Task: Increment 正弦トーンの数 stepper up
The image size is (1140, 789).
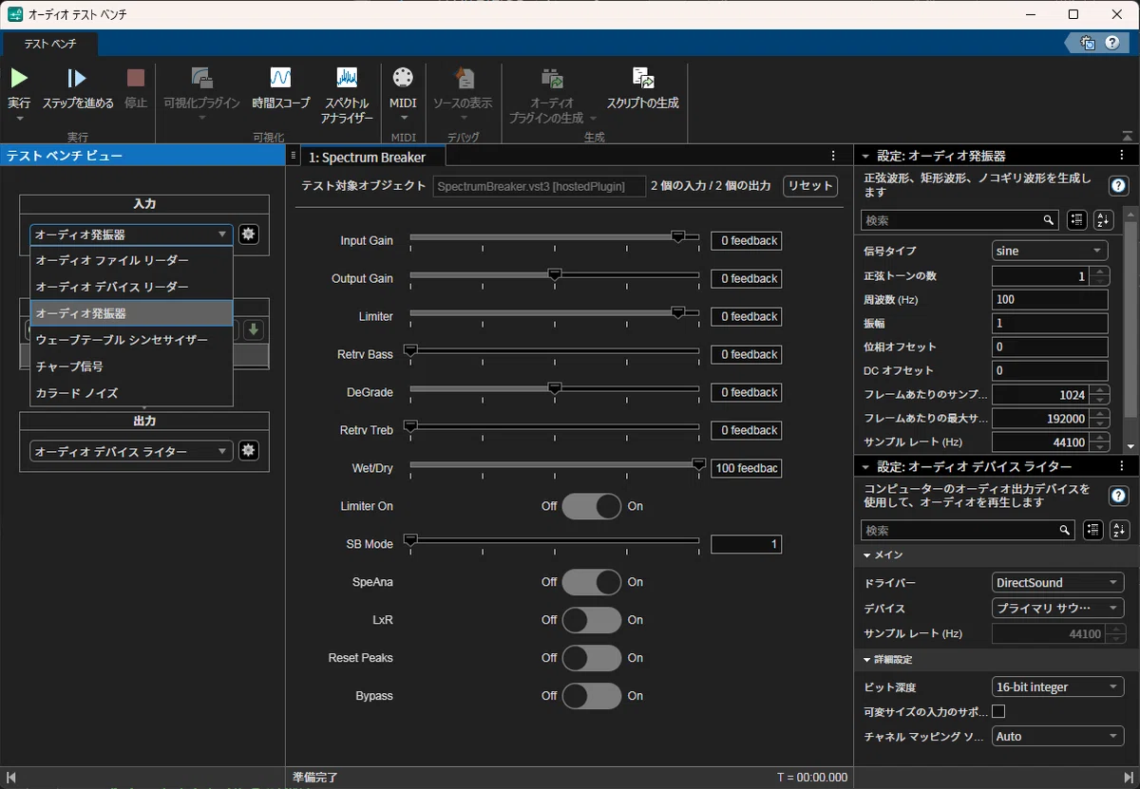Action: (x=1099, y=271)
